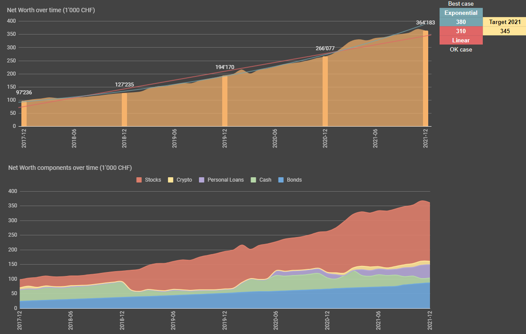Select the Bonds legend color swatch

pos(281,180)
